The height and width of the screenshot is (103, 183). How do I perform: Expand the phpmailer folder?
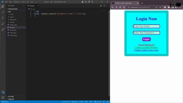(x=16, y=20)
